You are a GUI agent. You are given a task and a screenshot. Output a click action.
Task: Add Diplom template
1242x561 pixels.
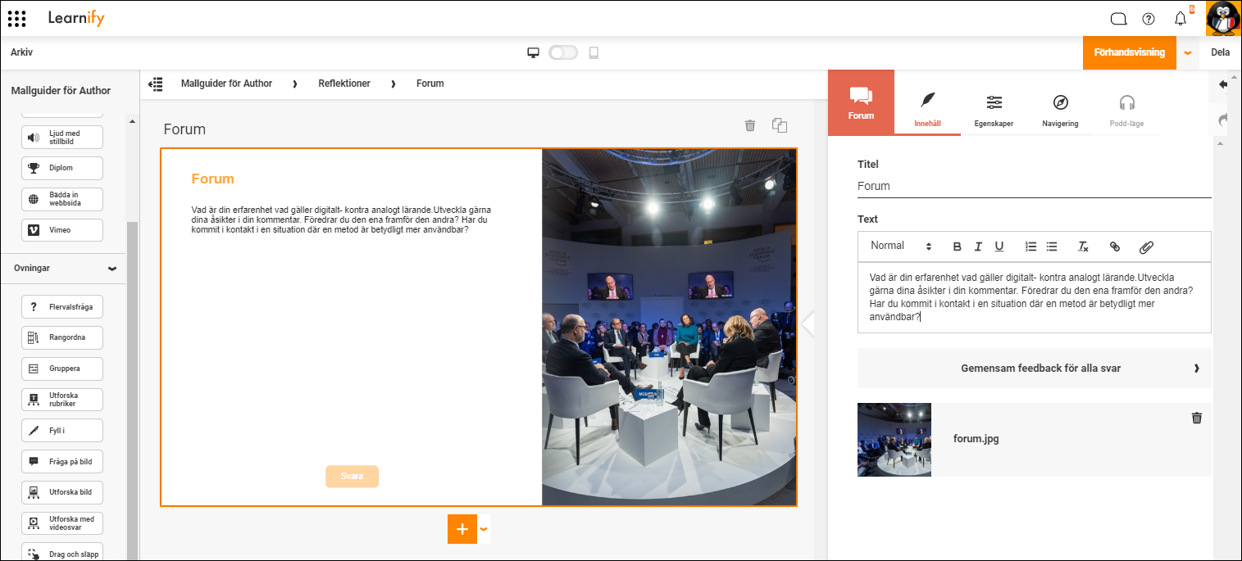62,168
